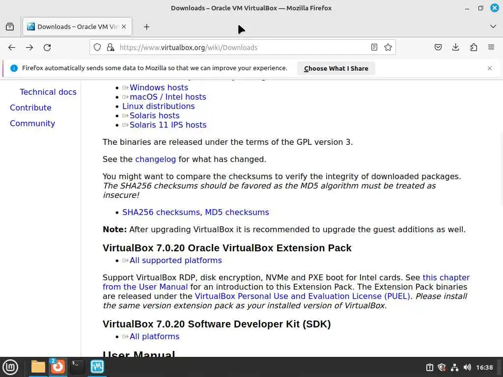Click VirtualBox 7.0.20 Extension Pack heading
Image resolution: width=503 pixels, height=377 pixels.
click(227, 248)
